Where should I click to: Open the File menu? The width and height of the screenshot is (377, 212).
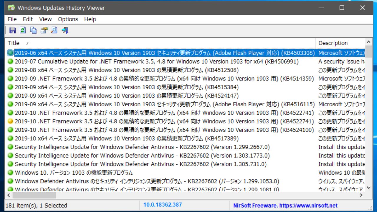click(12, 19)
